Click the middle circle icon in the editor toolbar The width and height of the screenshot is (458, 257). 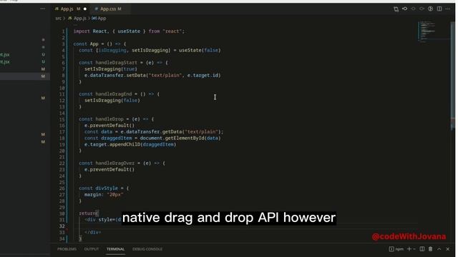coord(414,9)
